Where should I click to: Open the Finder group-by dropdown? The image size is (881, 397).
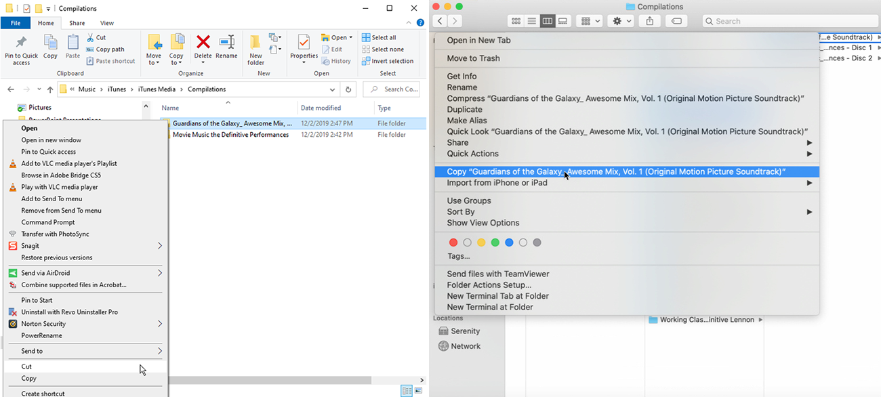589,21
